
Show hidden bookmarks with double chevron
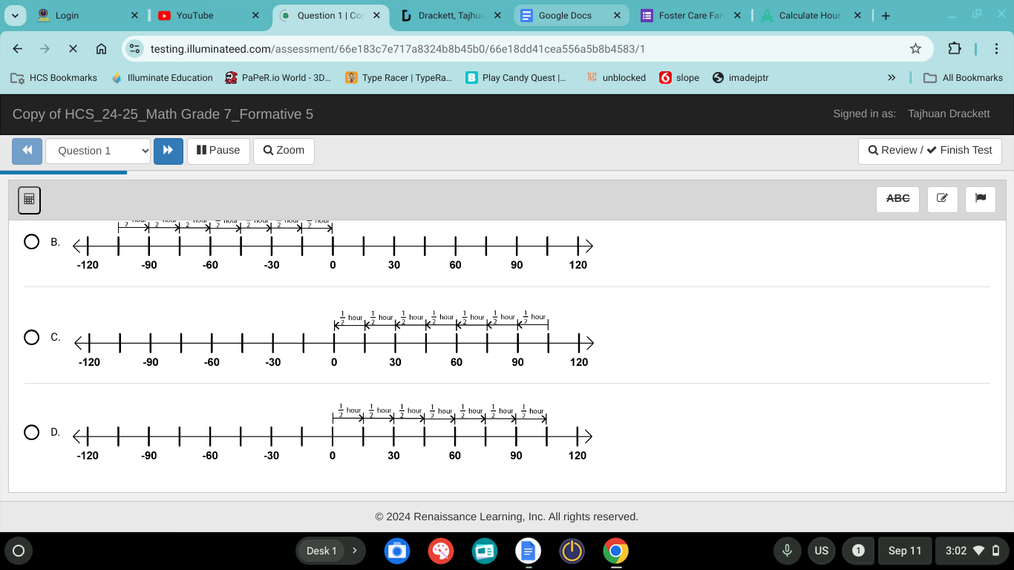click(x=892, y=78)
